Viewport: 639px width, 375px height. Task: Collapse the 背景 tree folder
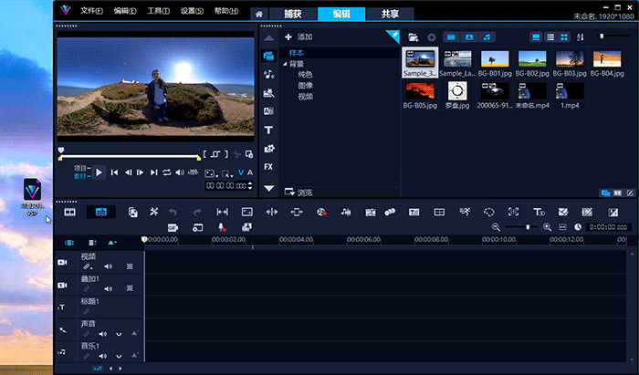pos(285,64)
